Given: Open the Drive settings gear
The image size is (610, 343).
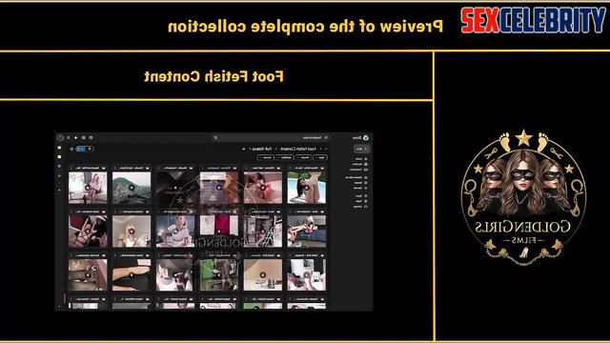Looking at the screenshot, I should pyautogui.click(x=84, y=137).
